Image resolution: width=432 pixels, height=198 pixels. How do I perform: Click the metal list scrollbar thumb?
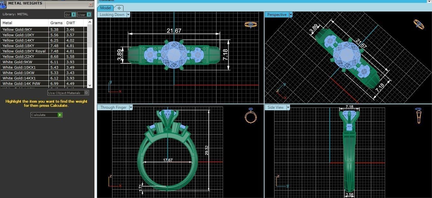(x=90, y=36)
